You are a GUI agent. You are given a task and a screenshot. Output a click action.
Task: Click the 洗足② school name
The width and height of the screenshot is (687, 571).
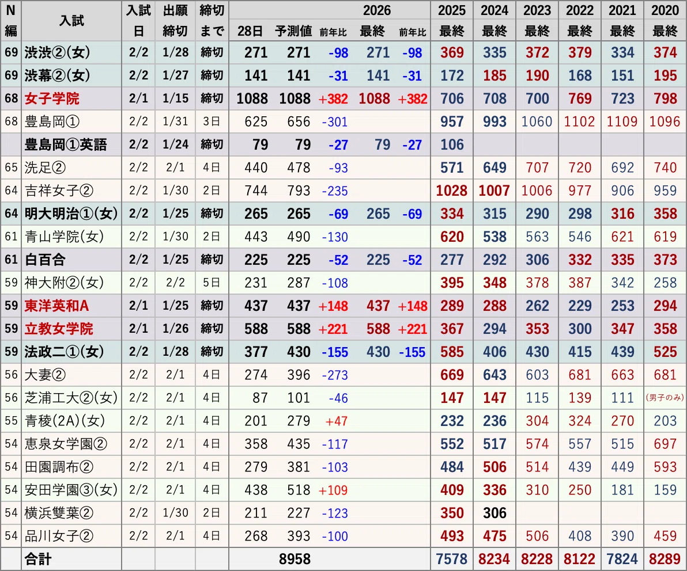[x=45, y=168]
